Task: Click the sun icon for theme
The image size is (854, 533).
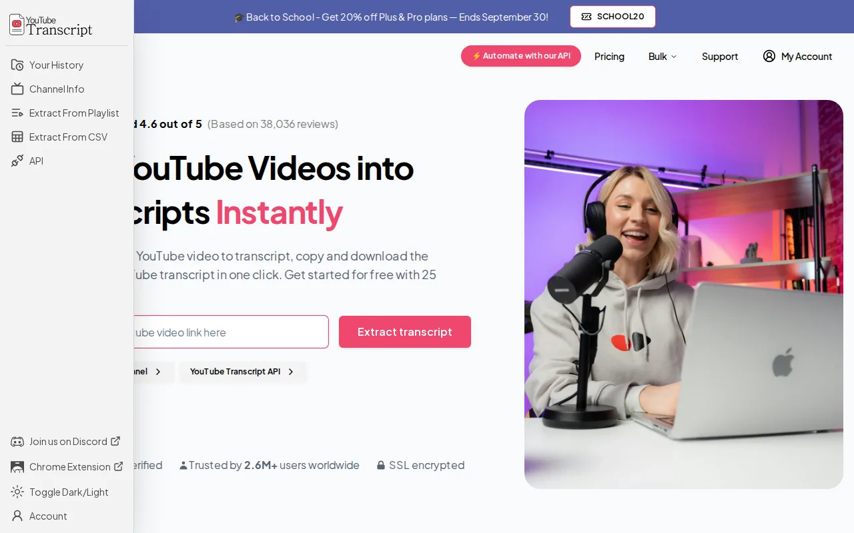Action: pyautogui.click(x=17, y=492)
